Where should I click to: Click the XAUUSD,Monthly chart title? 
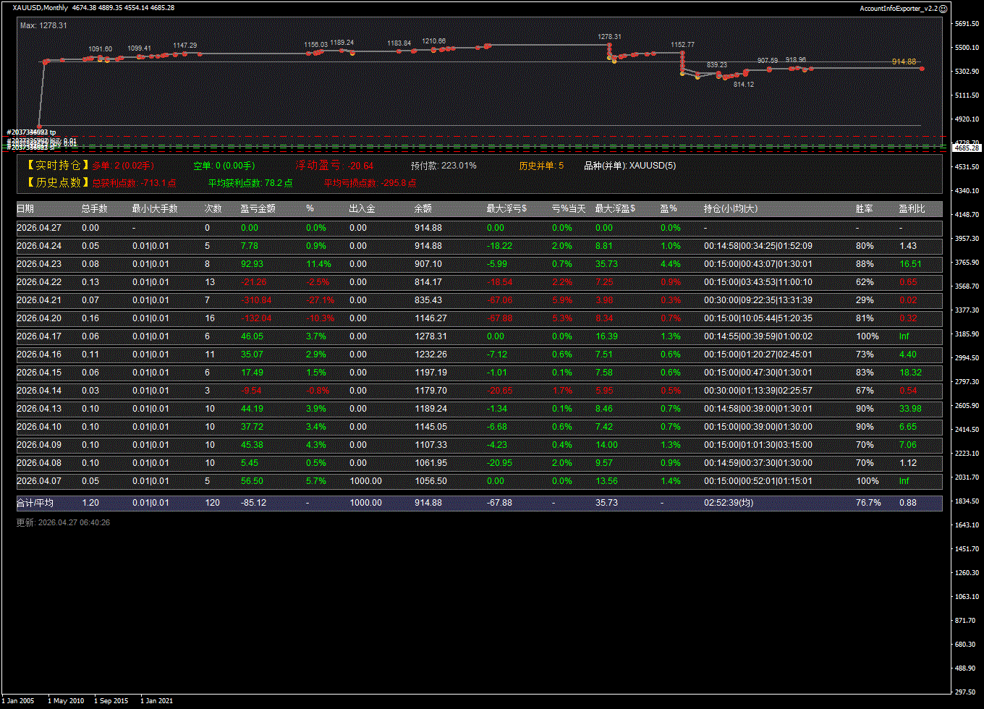pyautogui.click(x=41, y=8)
